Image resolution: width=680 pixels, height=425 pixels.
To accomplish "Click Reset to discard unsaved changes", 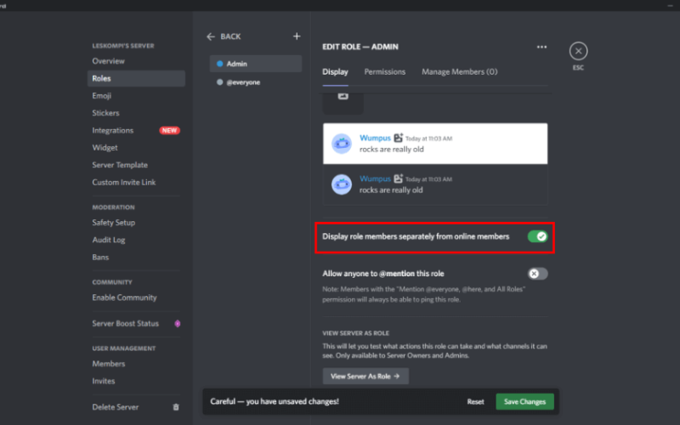I will point(475,401).
